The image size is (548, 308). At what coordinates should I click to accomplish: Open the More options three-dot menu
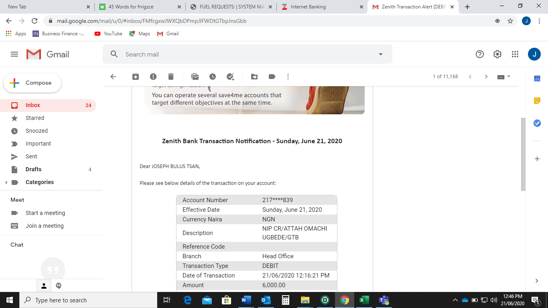coord(288,77)
